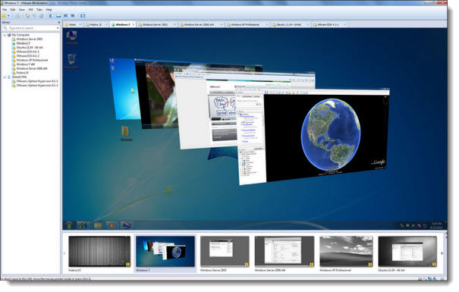Select VMware ESXi 4.1-1 in library
This screenshot has width=459, height=292.
tap(26, 52)
